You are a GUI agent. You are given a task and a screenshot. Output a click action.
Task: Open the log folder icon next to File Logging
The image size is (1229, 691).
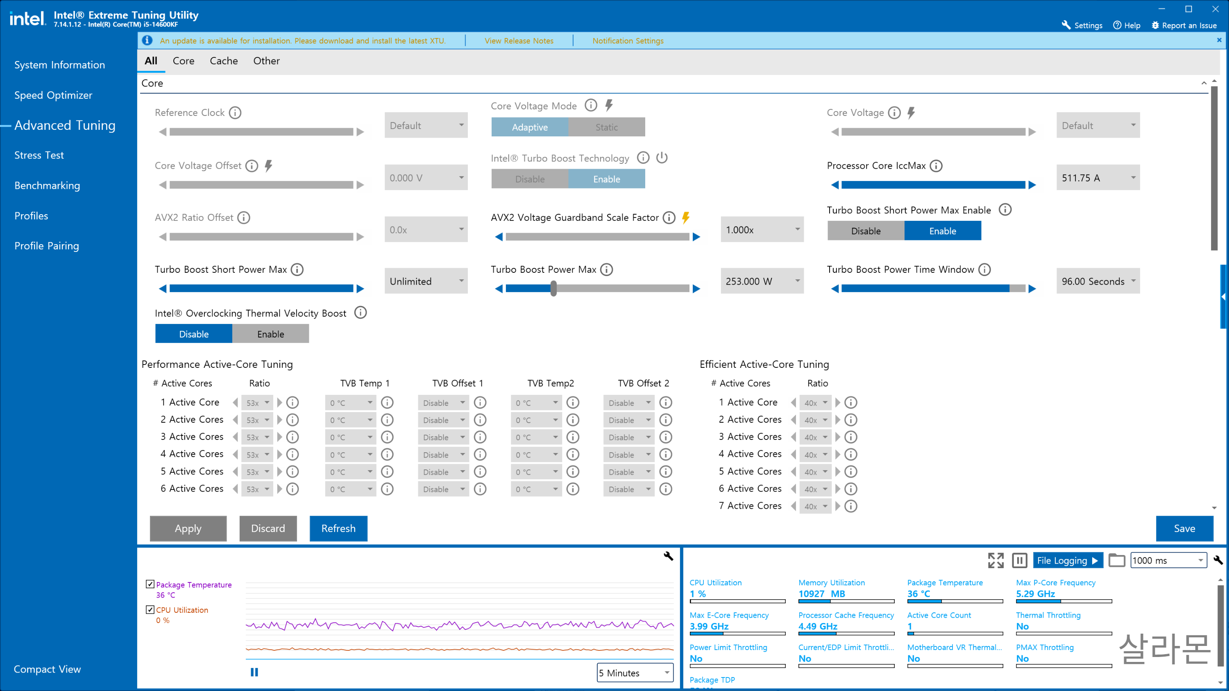pos(1116,560)
